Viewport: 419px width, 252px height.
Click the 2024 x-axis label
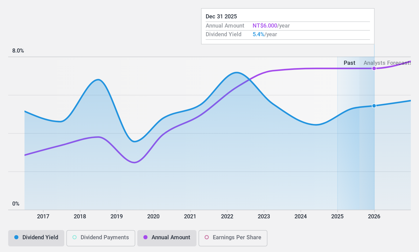(x=301, y=216)
